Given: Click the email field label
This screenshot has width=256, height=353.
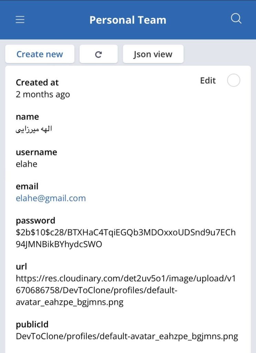Looking at the screenshot, I should click(27, 186).
